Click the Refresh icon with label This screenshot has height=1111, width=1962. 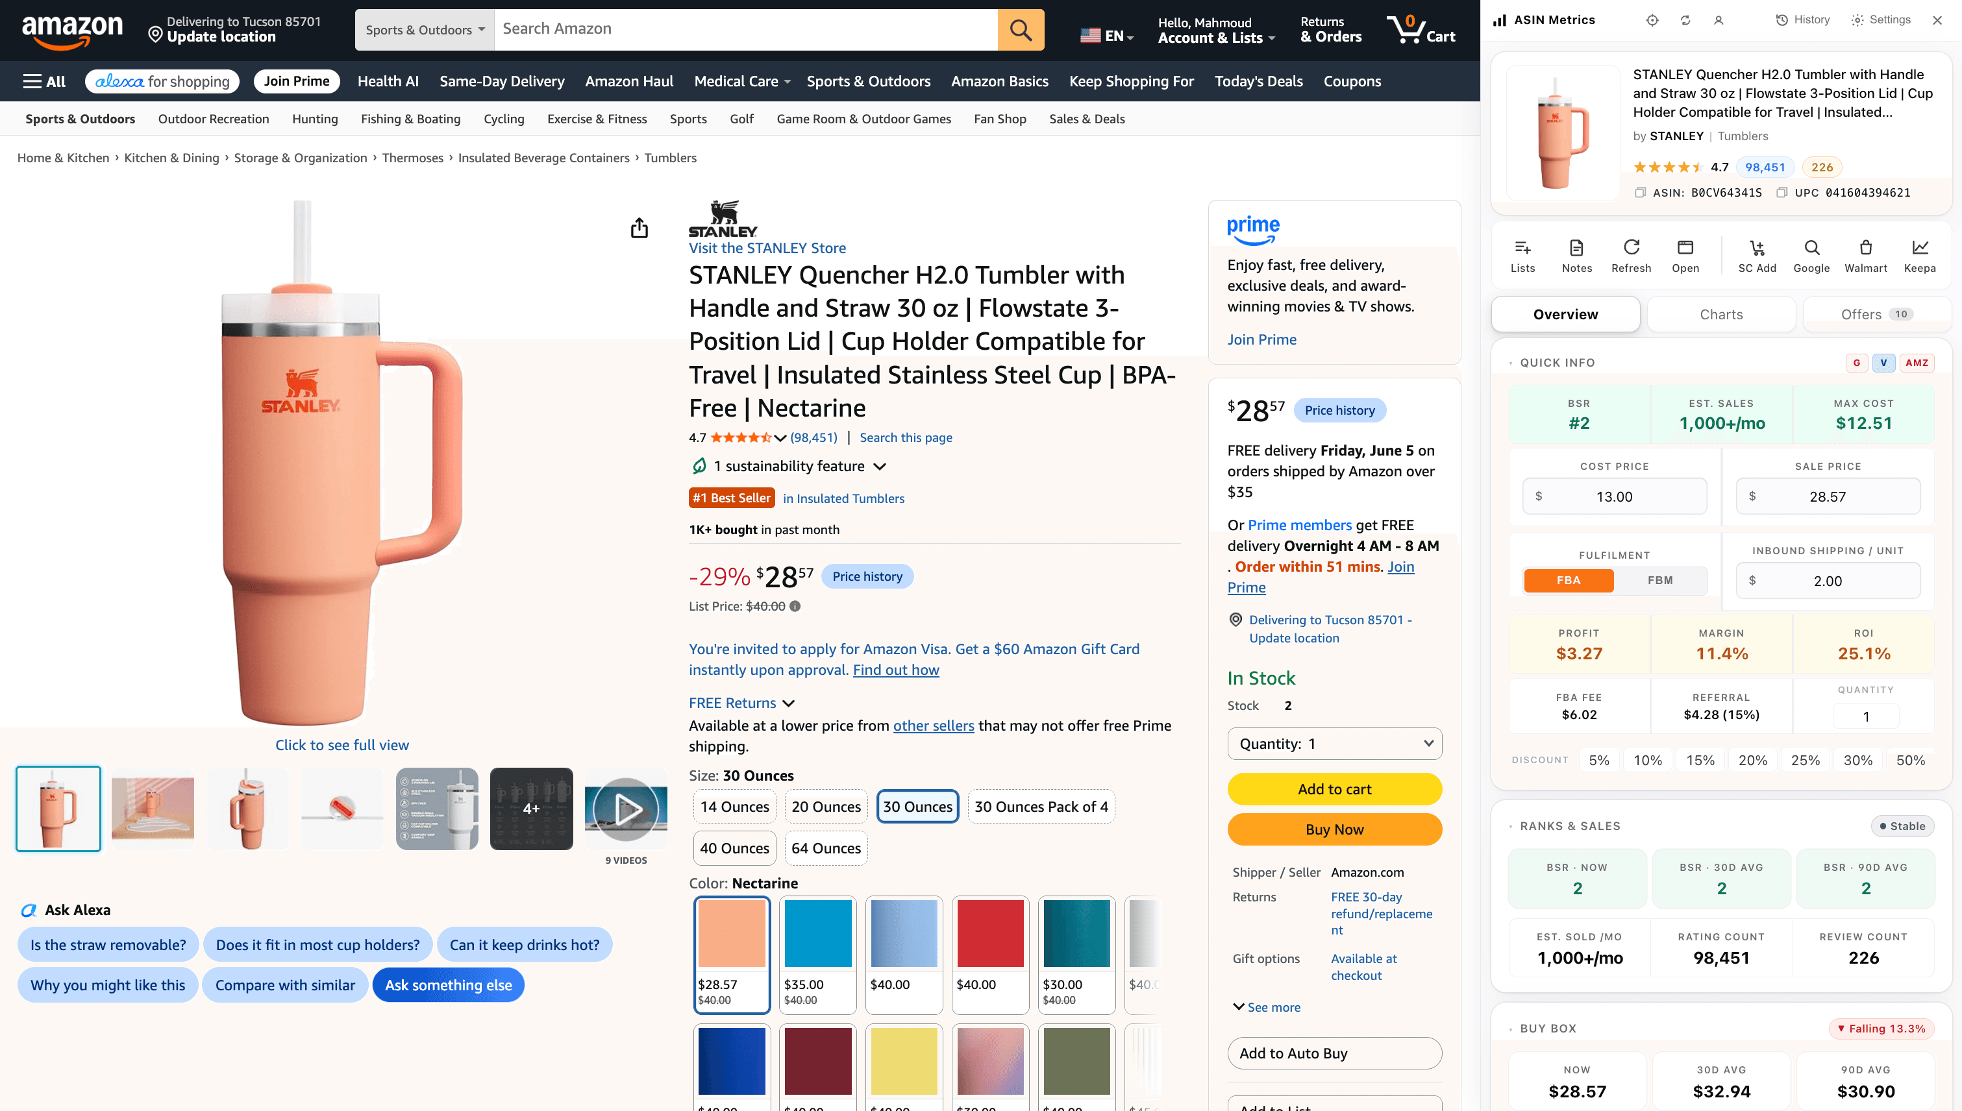point(1631,256)
